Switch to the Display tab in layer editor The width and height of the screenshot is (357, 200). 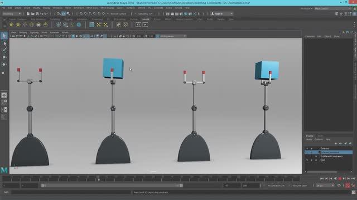click(309, 136)
